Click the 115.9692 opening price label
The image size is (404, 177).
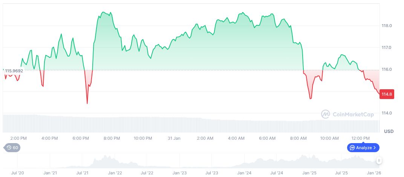click(14, 71)
